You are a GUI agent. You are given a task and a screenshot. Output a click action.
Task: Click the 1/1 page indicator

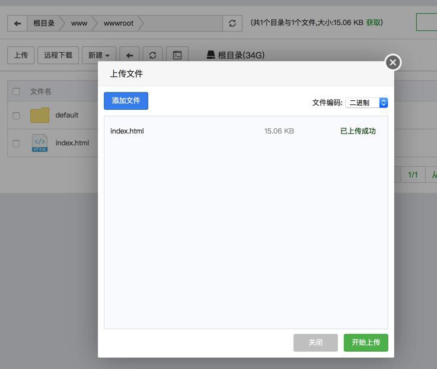click(413, 175)
